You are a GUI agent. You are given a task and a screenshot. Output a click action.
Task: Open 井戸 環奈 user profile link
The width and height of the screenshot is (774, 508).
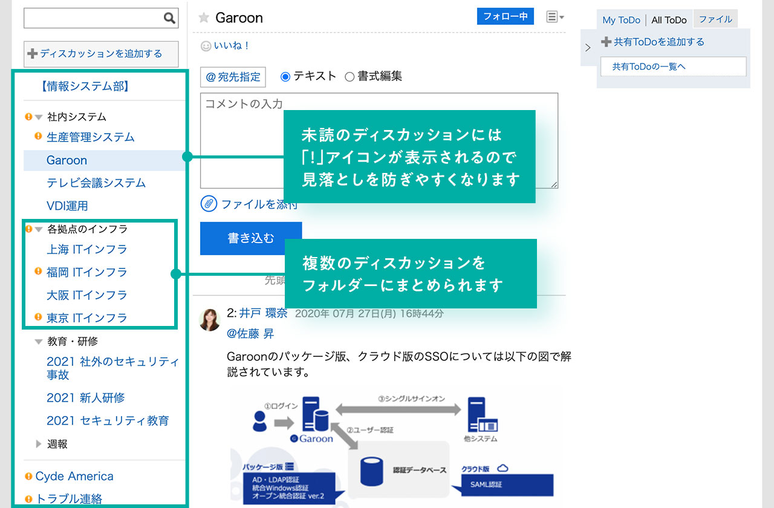263,313
